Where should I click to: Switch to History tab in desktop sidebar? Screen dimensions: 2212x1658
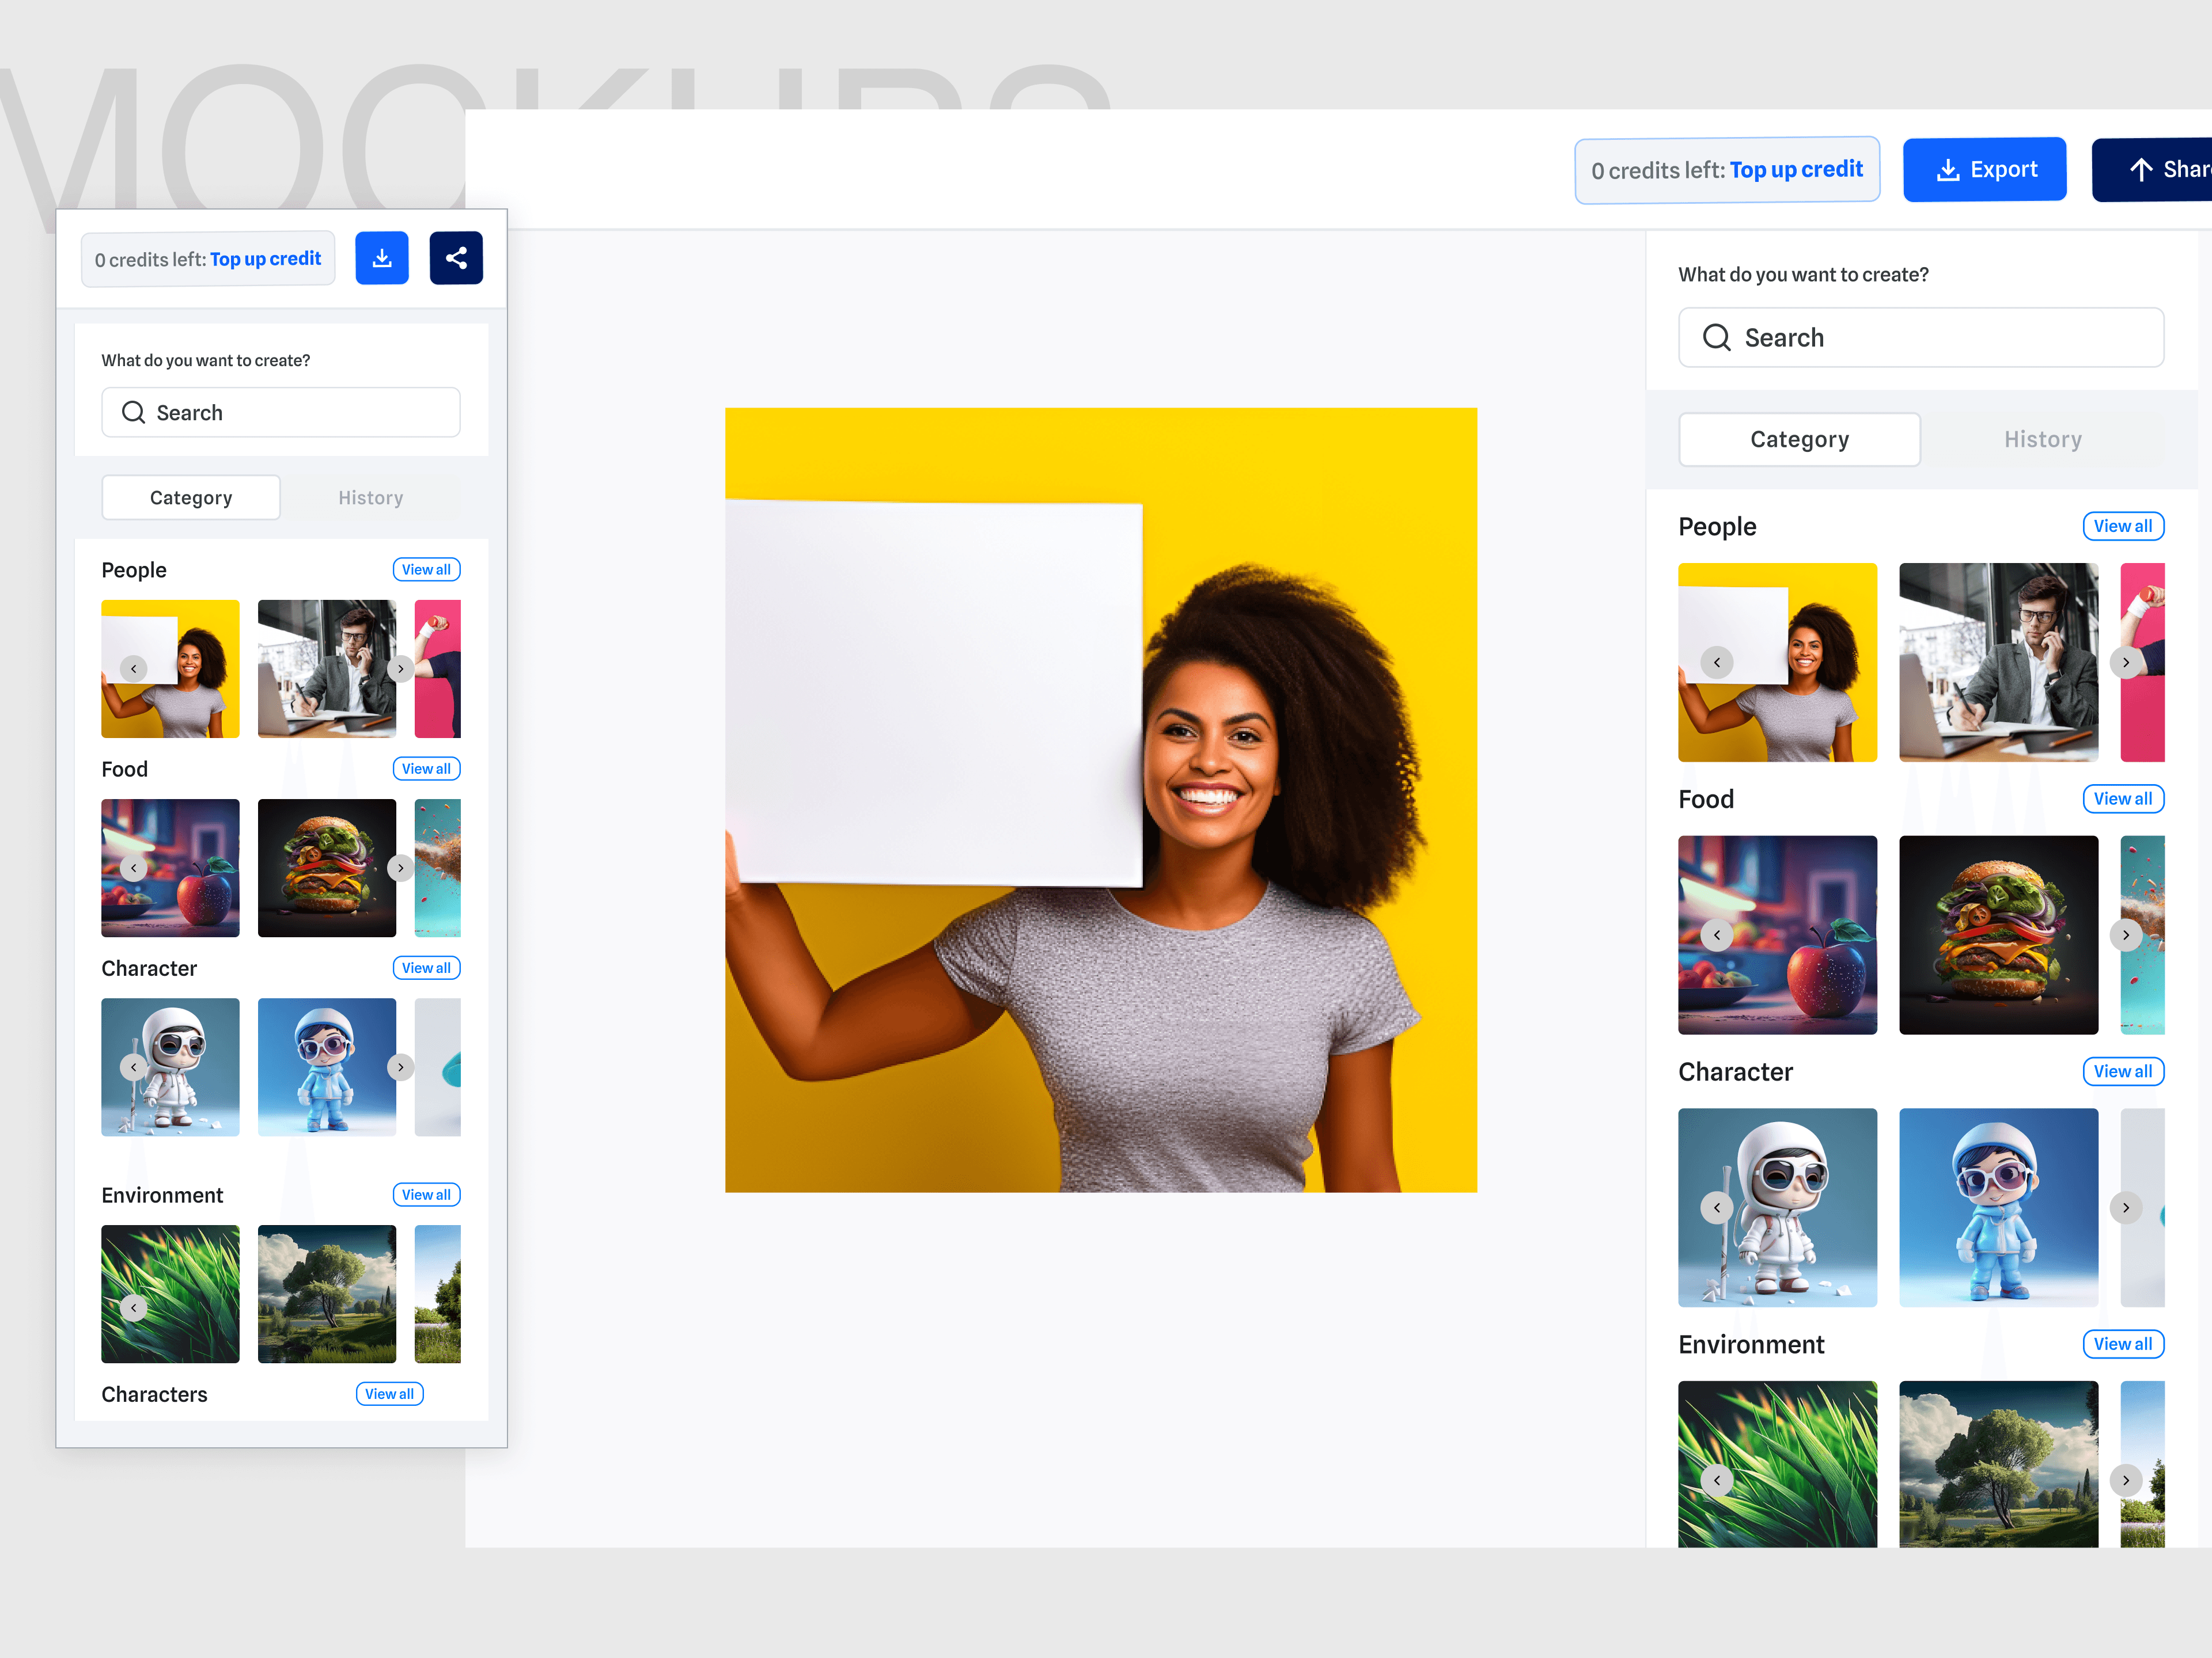[x=2042, y=440]
